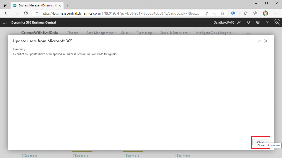This screenshot has height=158, width=282.
Task: Expand the Finance menu
Action: coord(74,33)
